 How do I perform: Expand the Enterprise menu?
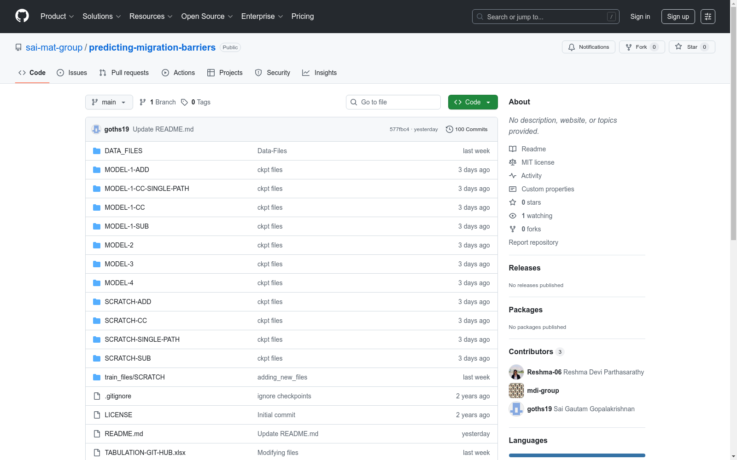(x=262, y=16)
